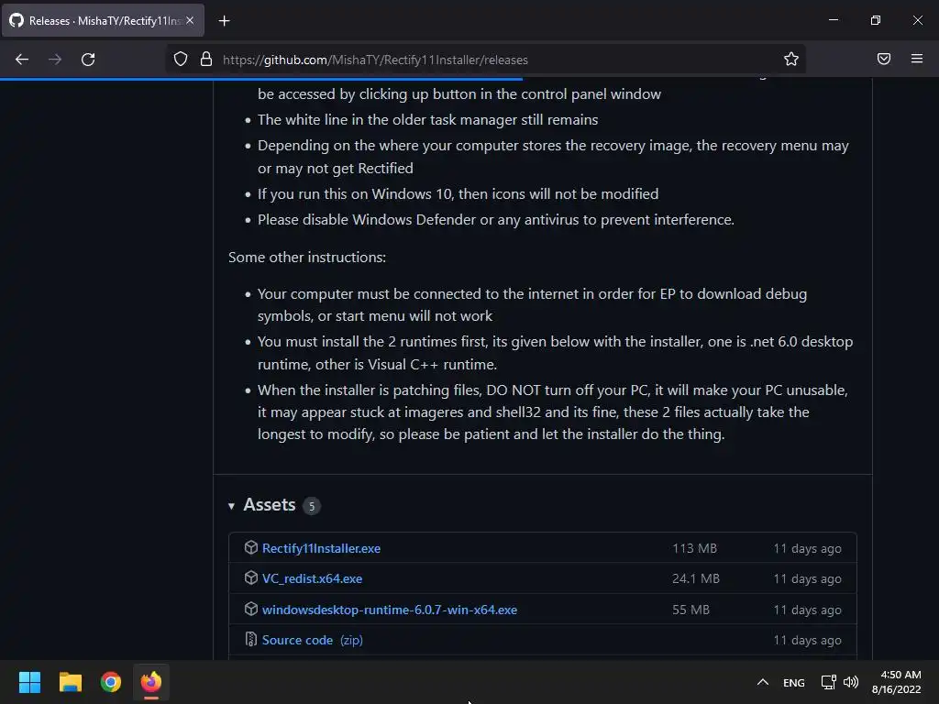
Task: Open the network status tray icon
Action: 829,682
